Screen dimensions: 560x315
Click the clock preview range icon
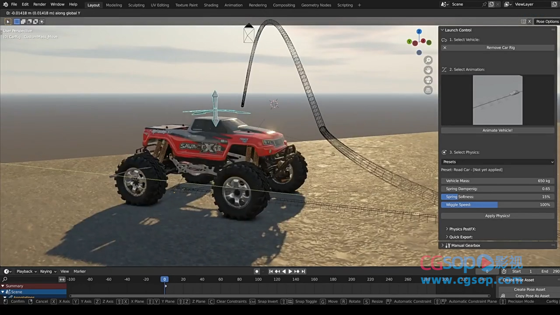click(x=504, y=271)
